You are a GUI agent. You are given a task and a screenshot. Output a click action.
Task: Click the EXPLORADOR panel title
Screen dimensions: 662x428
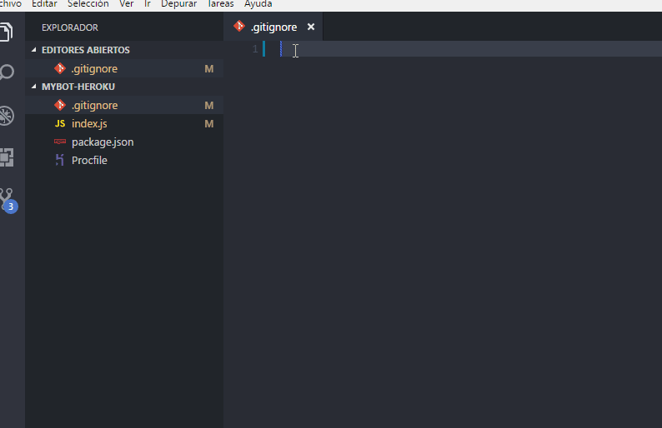click(70, 27)
